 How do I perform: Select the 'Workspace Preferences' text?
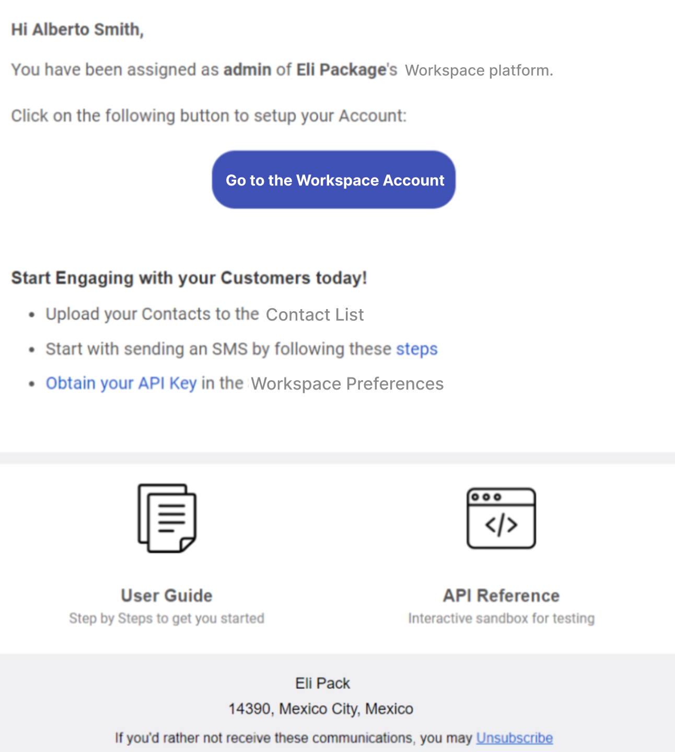[x=347, y=384]
